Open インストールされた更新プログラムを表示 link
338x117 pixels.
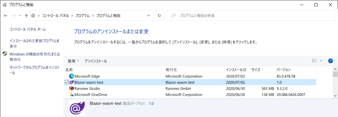pos(34,43)
